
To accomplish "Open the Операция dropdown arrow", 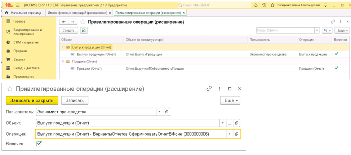I will click(x=230, y=134).
